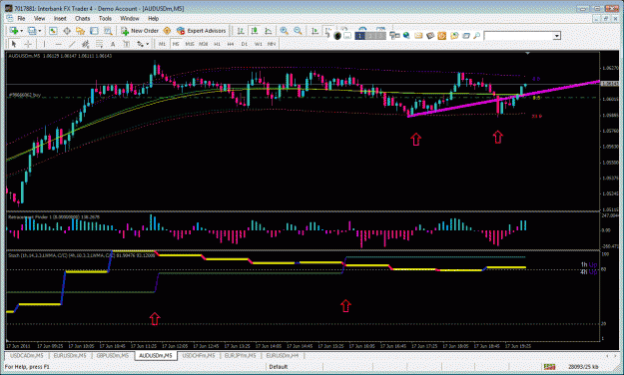
Task: Switch chart to bar chart style
Action: coord(241,31)
